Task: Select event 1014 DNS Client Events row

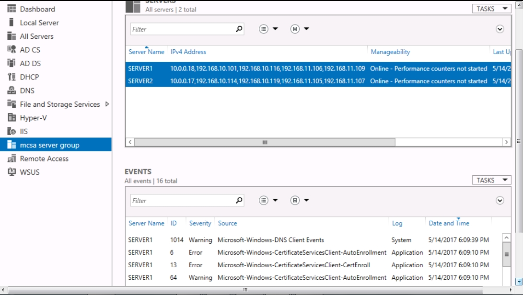Action: click(314, 240)
